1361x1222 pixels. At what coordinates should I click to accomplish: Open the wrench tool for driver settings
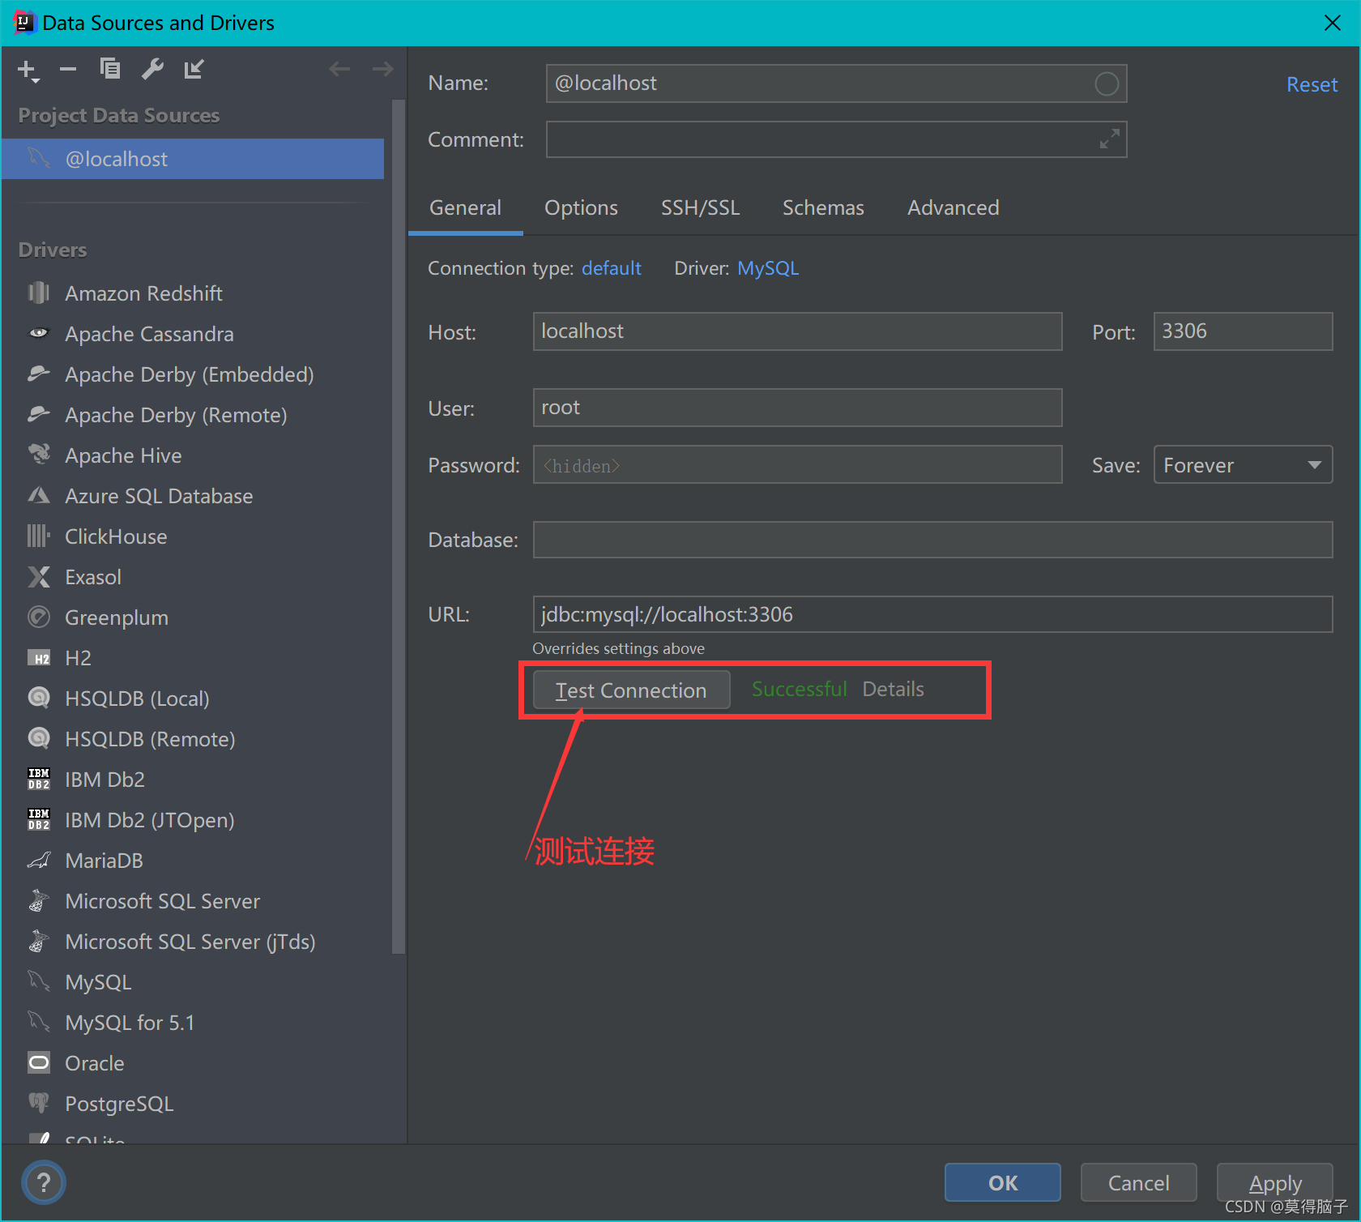[x=152, y=69]
